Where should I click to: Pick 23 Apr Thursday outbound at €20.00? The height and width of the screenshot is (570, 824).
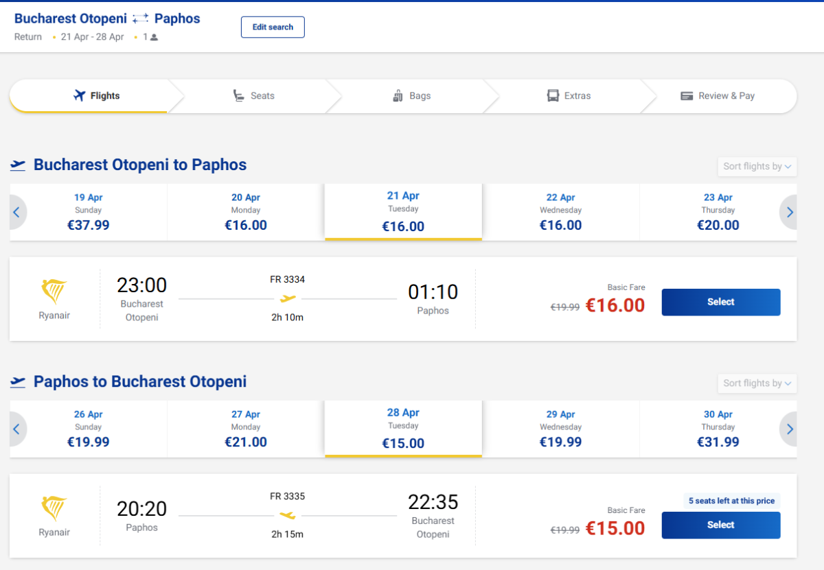pyautogui.click(x=718, y=212)
